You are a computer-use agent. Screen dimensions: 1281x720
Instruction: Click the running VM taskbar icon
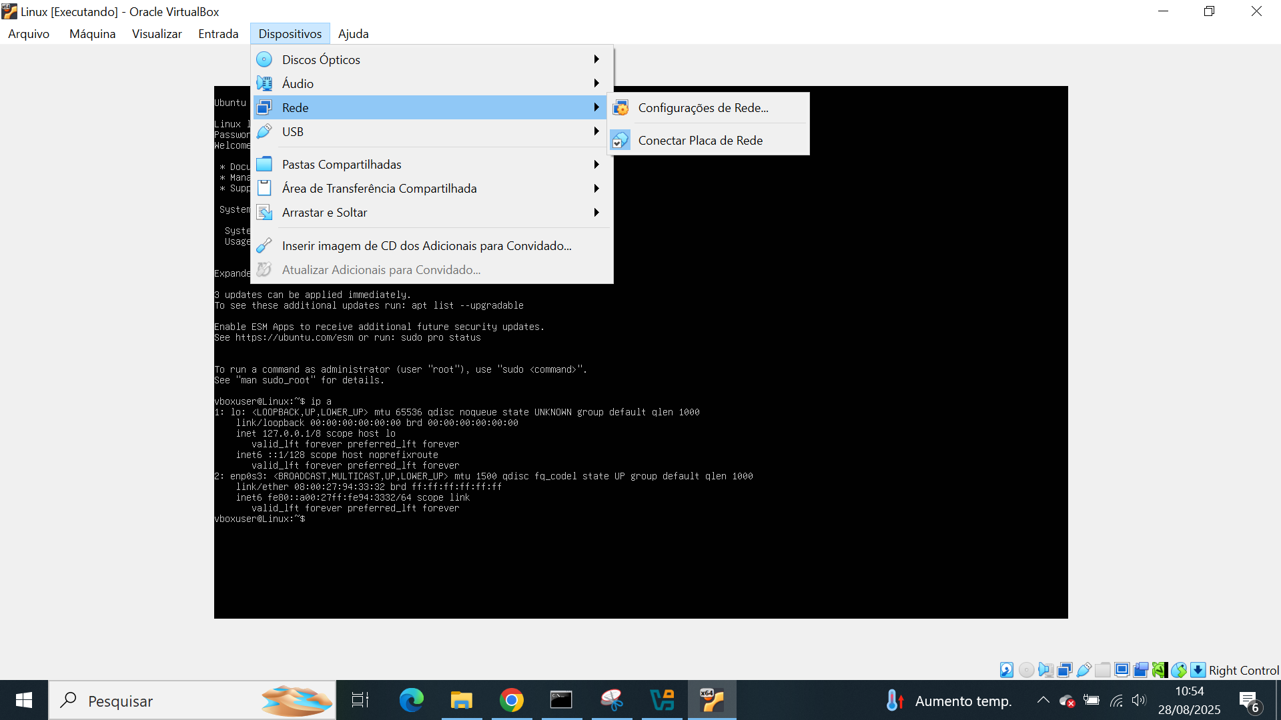[712, 700]
